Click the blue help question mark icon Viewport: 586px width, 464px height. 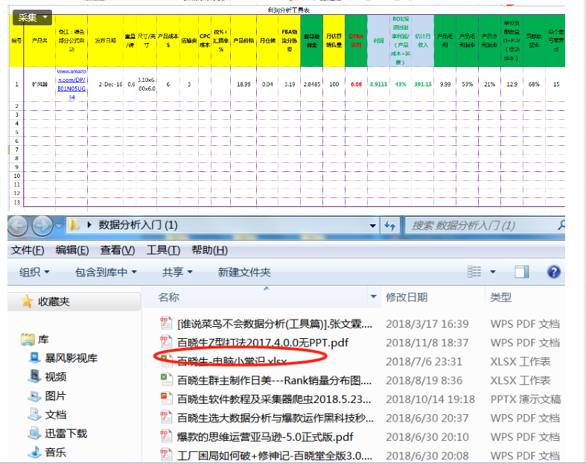pyautogui.click(x=553, y=271)
